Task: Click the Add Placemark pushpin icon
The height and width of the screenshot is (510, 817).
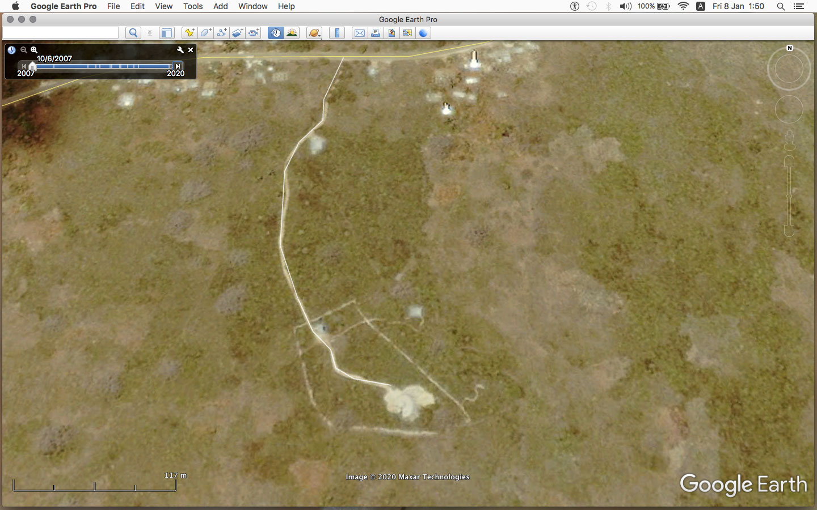Action: click(189, 33)
